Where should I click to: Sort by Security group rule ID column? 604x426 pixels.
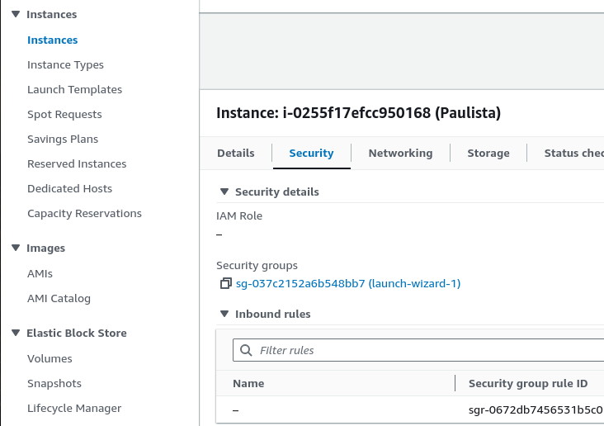point(528,383)
